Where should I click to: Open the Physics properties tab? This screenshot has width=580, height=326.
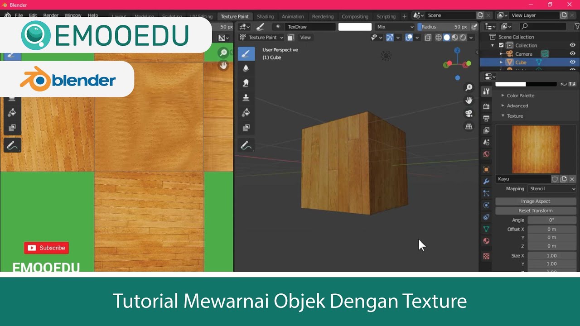point(486,205)
